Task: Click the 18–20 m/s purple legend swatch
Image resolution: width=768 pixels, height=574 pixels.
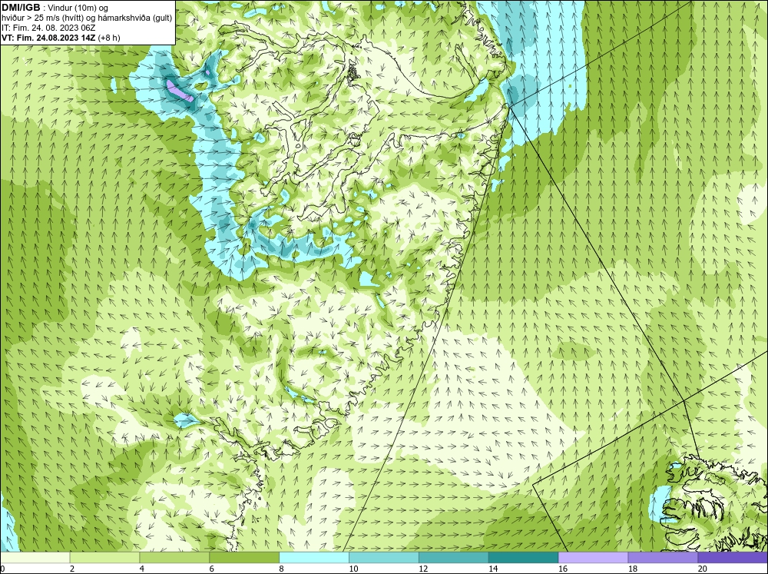Action: tap(663, 558)
